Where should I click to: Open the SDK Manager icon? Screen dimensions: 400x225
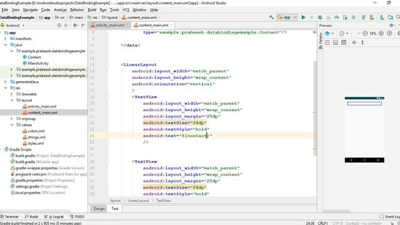click(x=382, y=17)
